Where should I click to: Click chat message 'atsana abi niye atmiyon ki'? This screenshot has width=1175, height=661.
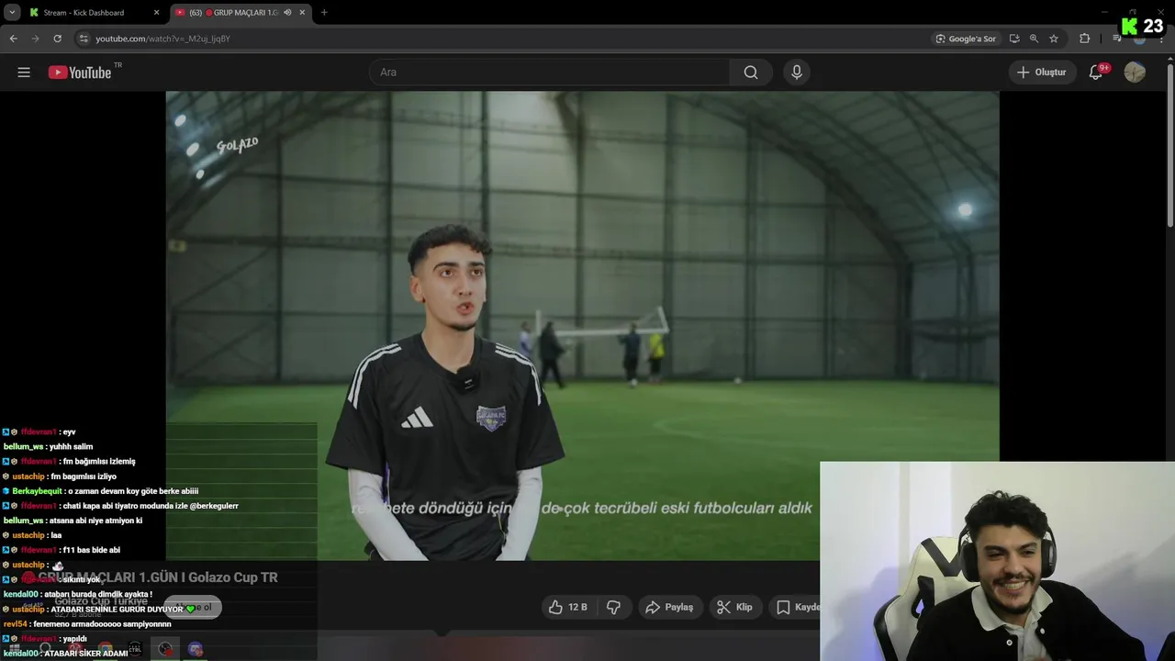[x=95, y=521]
